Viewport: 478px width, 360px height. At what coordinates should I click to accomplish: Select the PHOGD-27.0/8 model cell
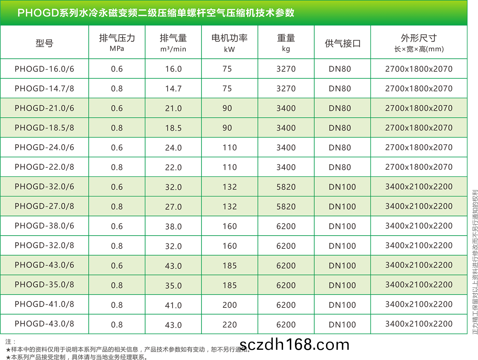[44, 206]
